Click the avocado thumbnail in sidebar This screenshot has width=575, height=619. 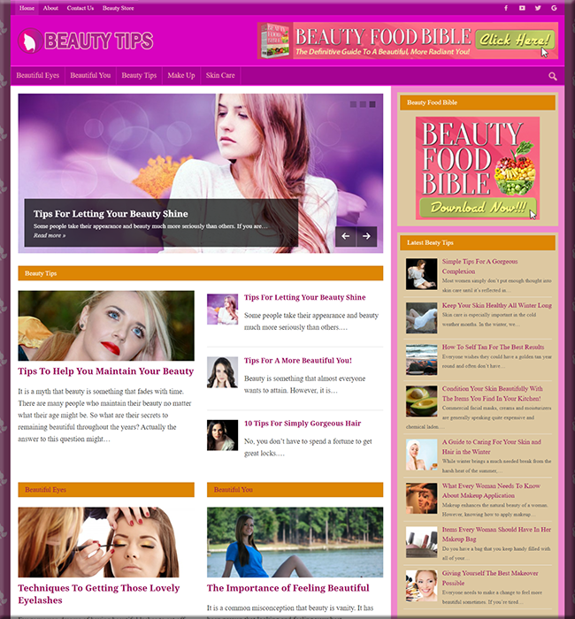(421, 401)
